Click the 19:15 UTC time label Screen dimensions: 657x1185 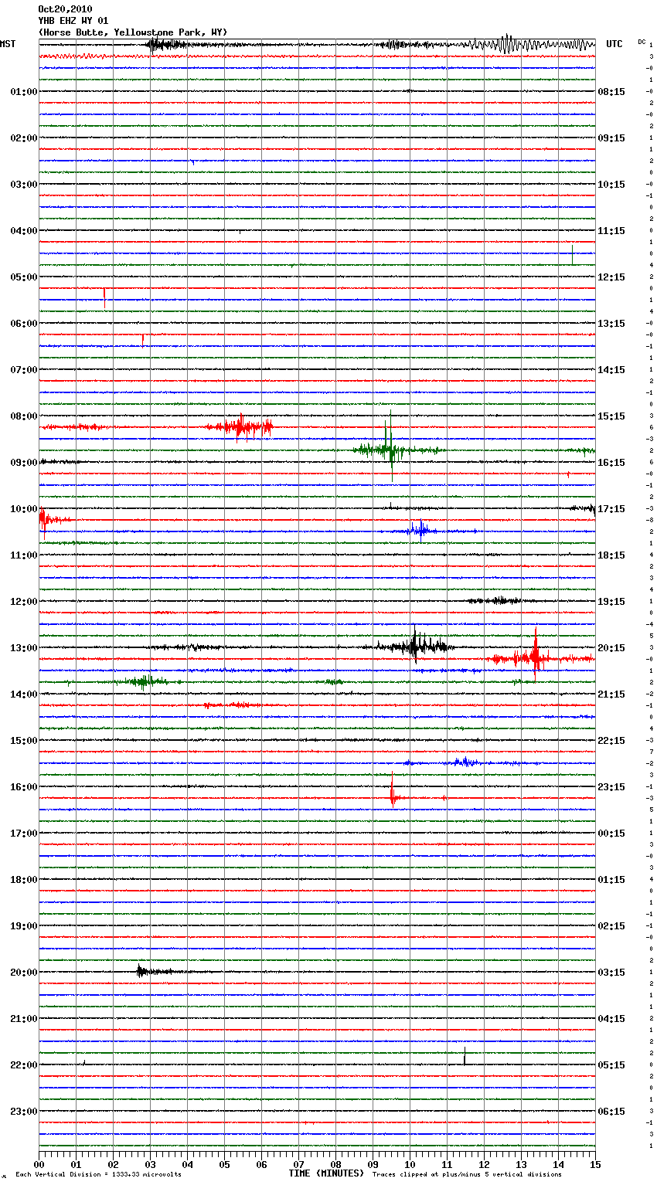click(x=611, y=602)
